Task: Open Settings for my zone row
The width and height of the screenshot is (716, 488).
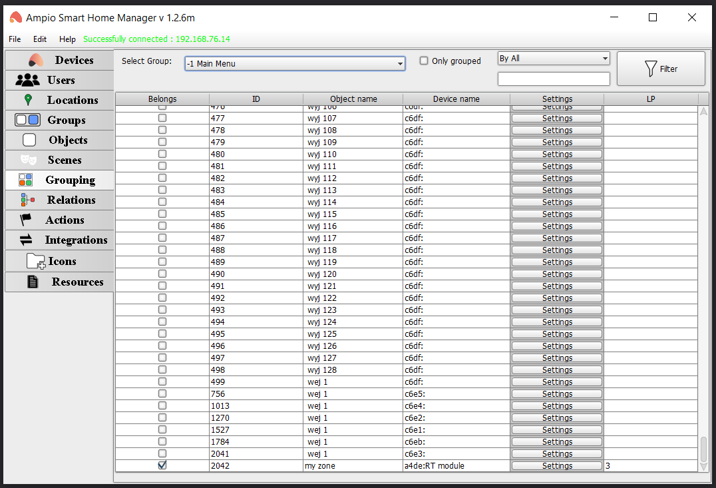Action: pyautogui.click(x=557, y=465)
